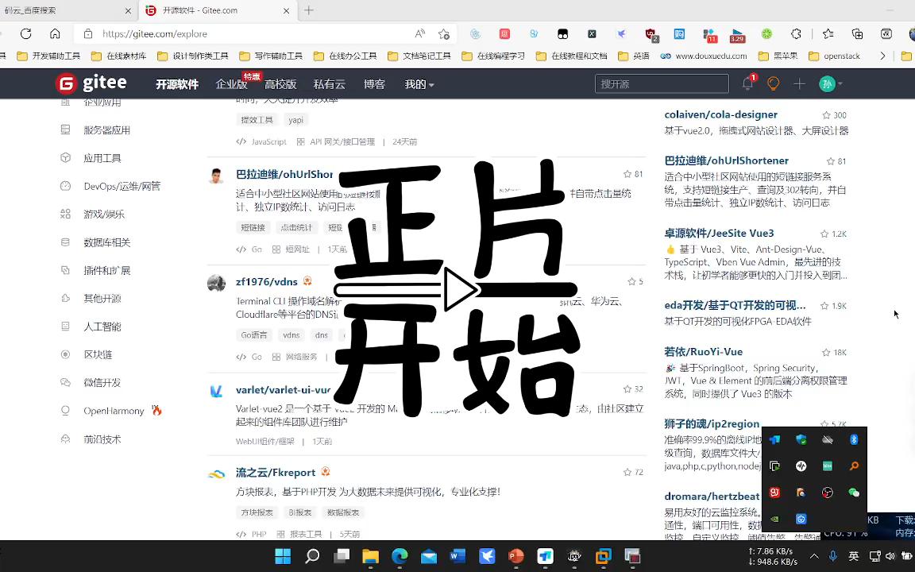The width and height of the screenshot is (915, 572).
Task: Open PowerPoint from the taskbar
Action: 516,555
